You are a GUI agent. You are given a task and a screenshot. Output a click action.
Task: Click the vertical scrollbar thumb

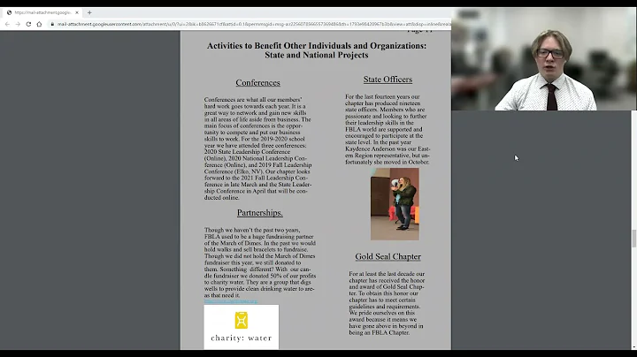click(x=633, y=238)
